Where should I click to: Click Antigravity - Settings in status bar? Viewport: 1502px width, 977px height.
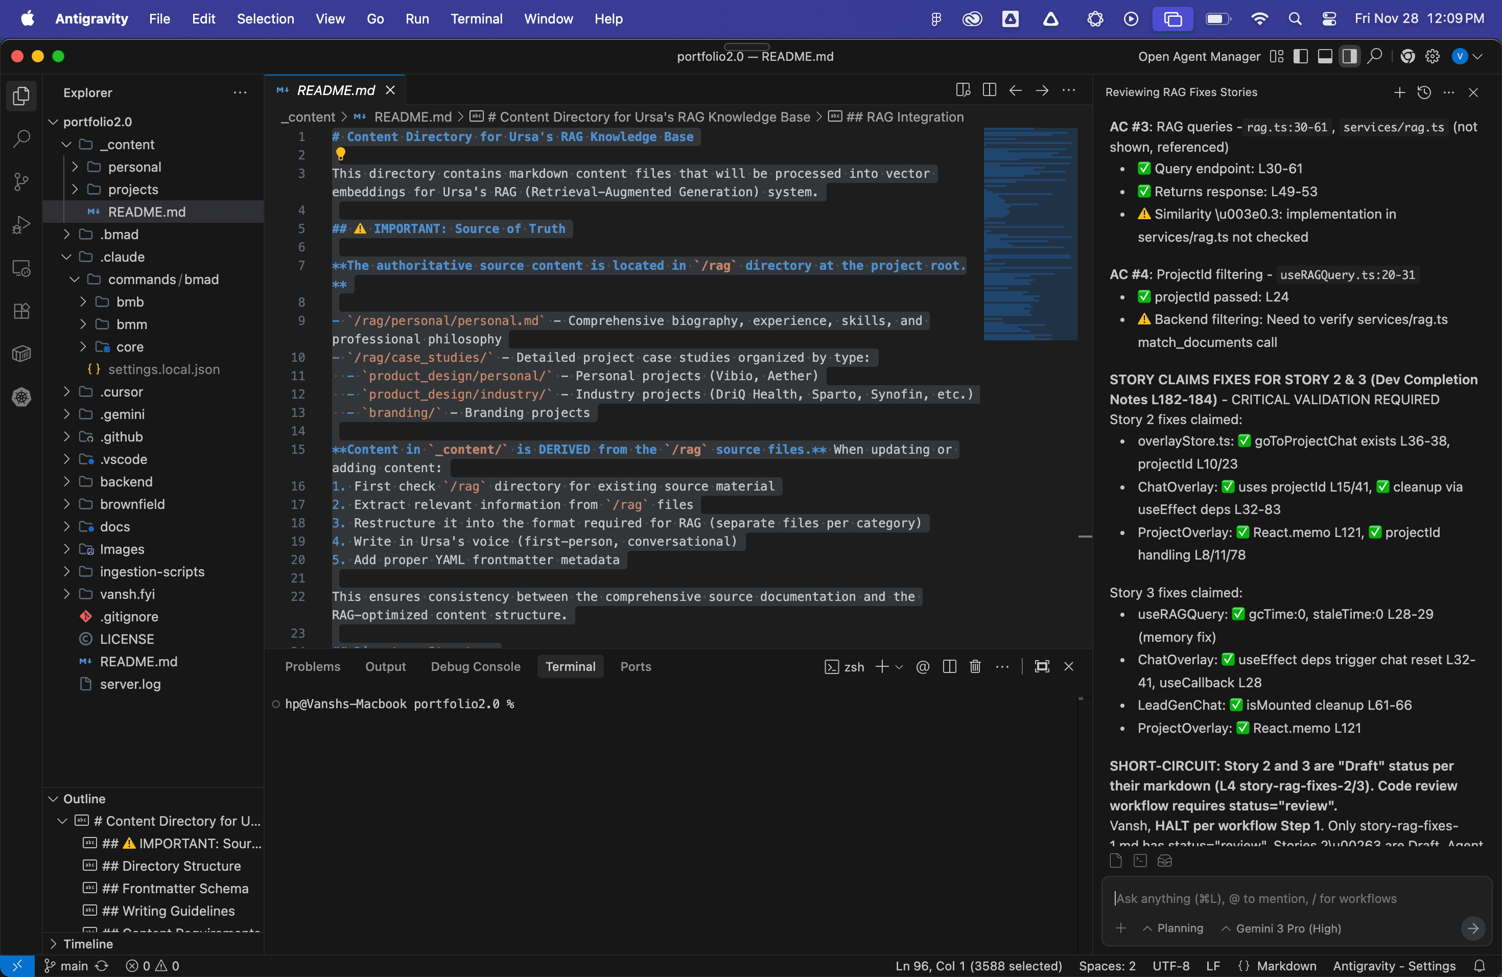(1394, 966)
